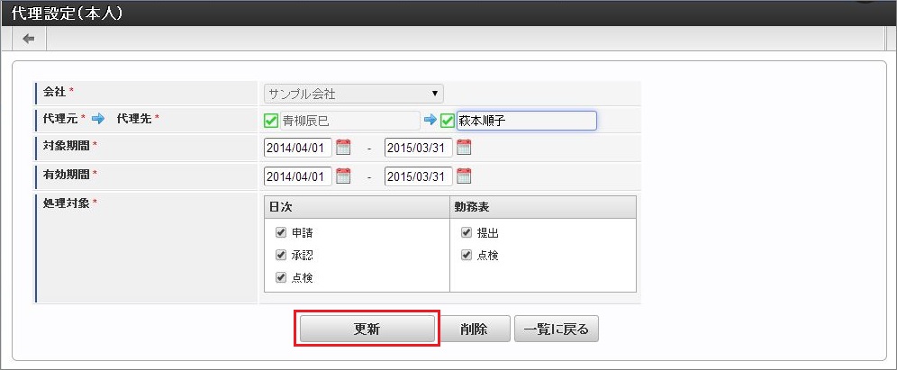Open calendar for 有効期間 start date
This screenshot has width=897, height=370.
pyautogui.click(x=343, y=176)
